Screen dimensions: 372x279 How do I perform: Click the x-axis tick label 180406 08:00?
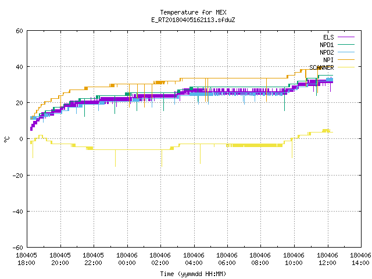260,259
